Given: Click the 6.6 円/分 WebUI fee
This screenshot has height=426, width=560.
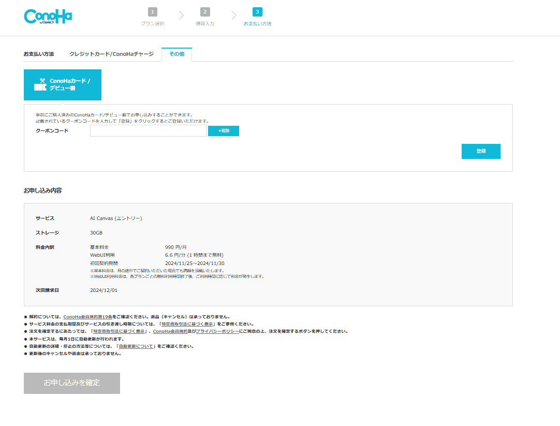Looking at the screenshot, I should coord(194,255).
